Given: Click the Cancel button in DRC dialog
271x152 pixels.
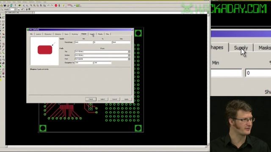Looking at the screenshot, I should click(114, 99).
